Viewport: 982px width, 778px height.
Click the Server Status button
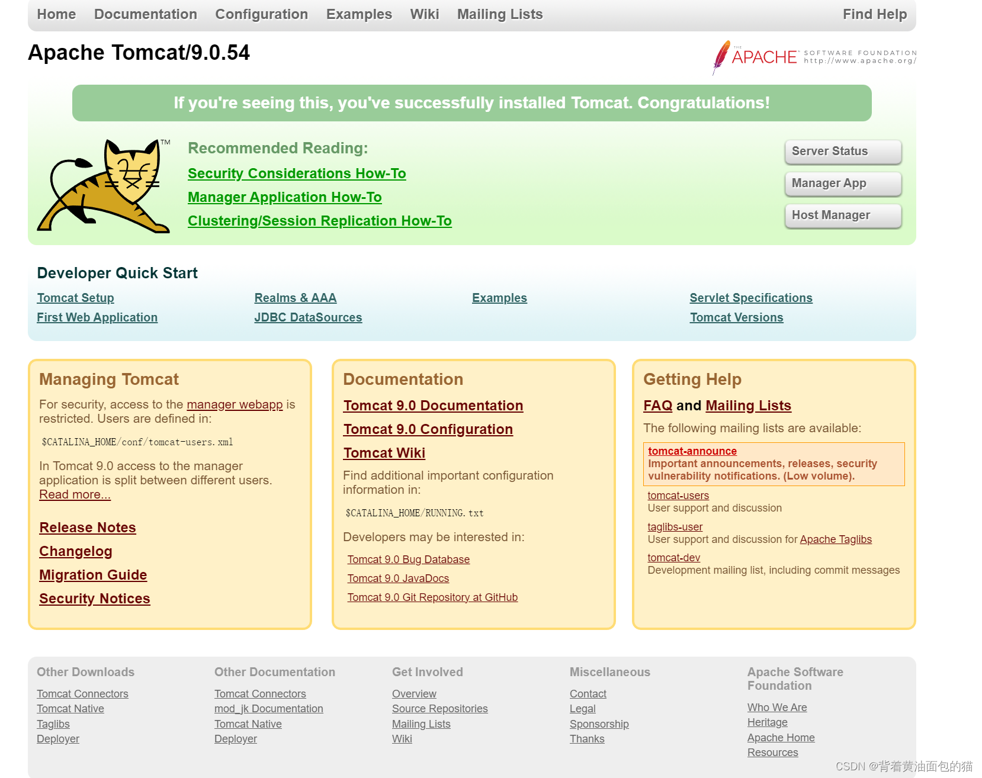point(843,152)
